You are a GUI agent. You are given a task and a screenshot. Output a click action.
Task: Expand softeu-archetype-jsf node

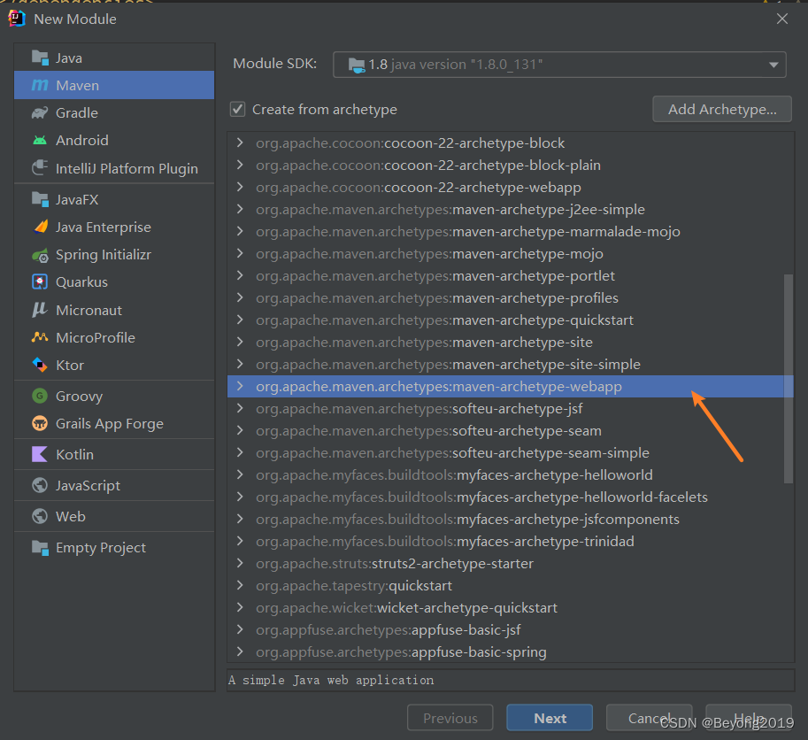click(x=240, y=409)
